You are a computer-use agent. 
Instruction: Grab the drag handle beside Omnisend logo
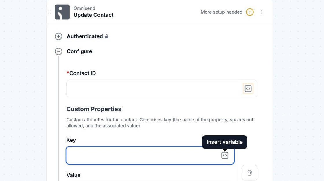(49, 12)
